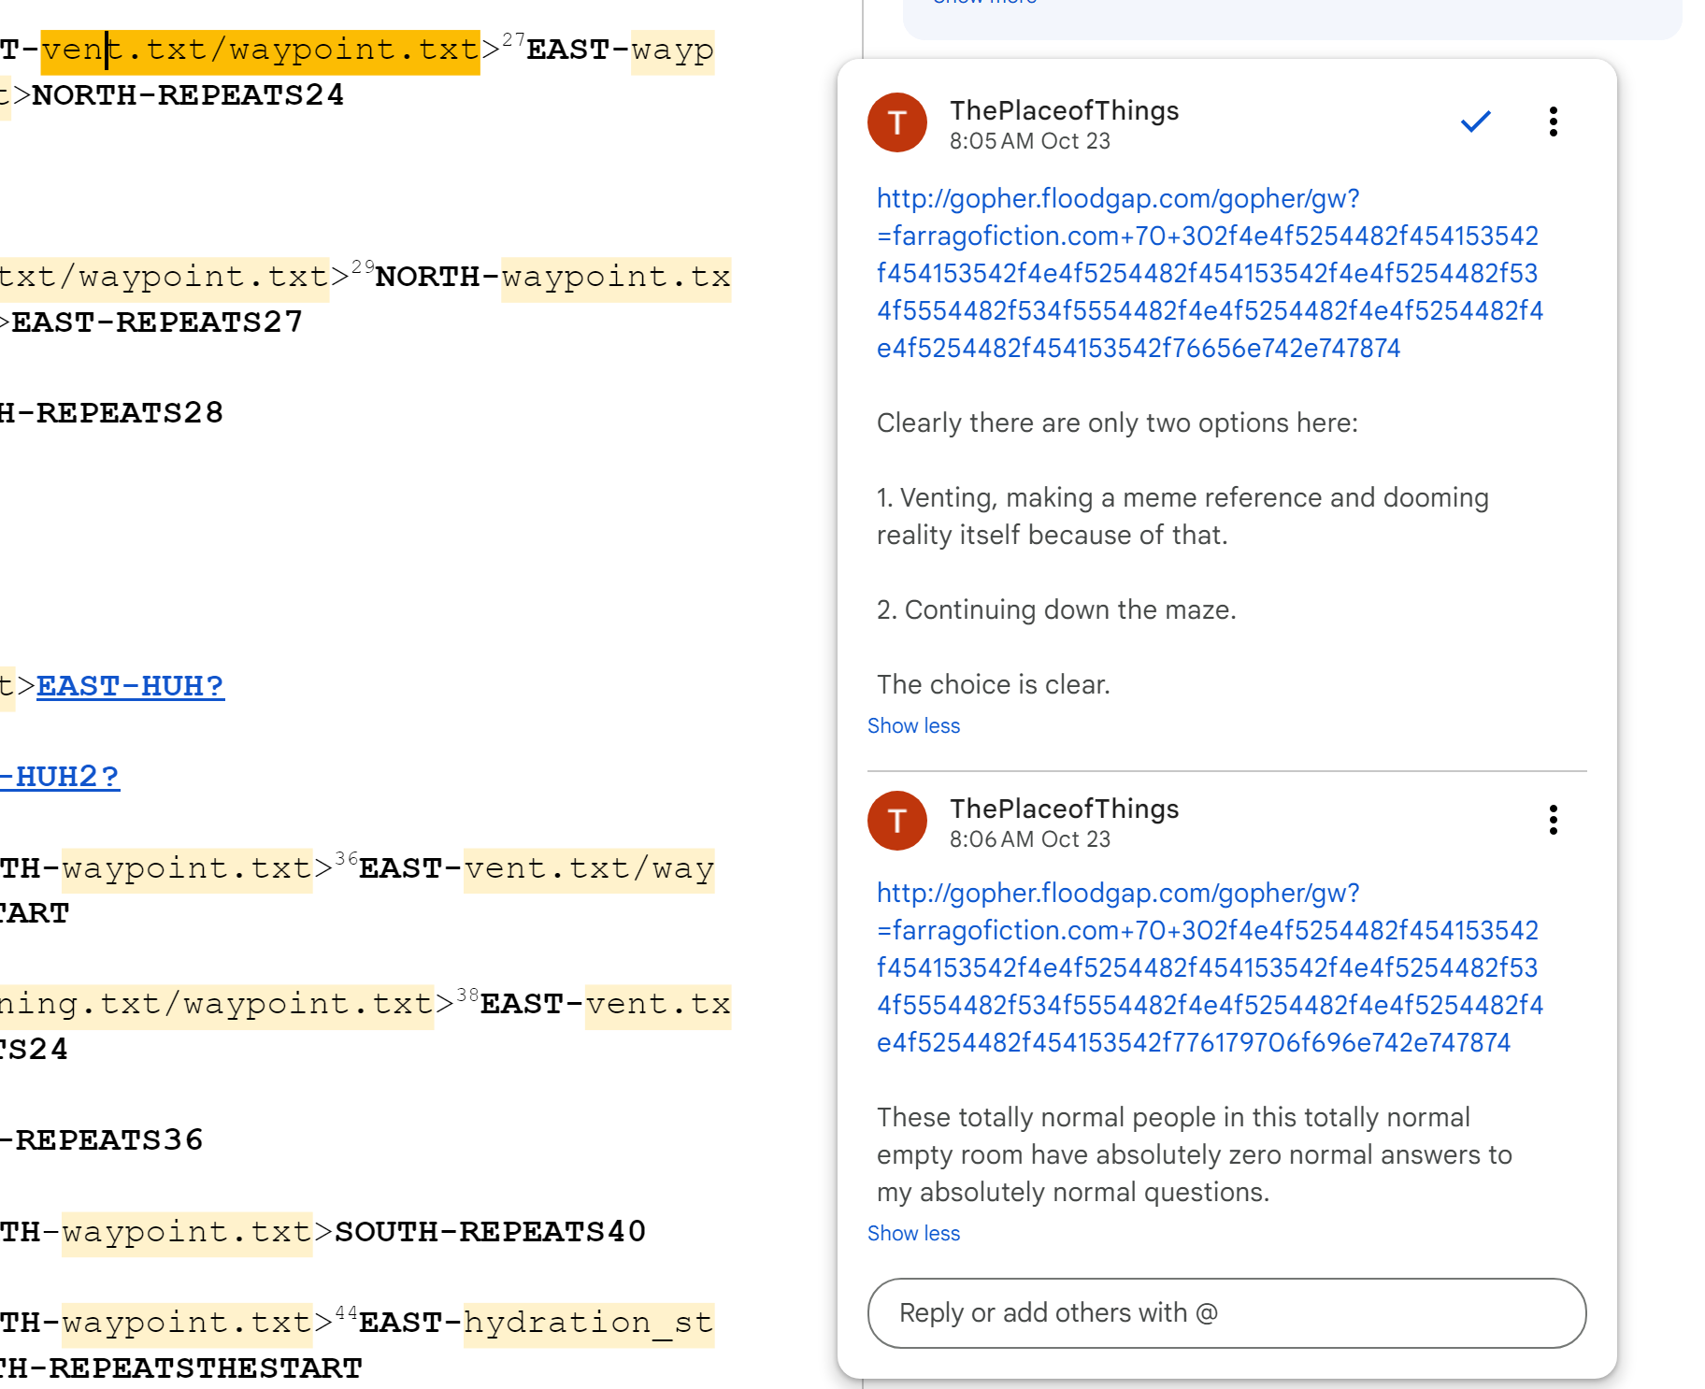
Task: Click the author name on the 8:05 AM comment
Action: pyautogui.click(x=1064, y=111)
